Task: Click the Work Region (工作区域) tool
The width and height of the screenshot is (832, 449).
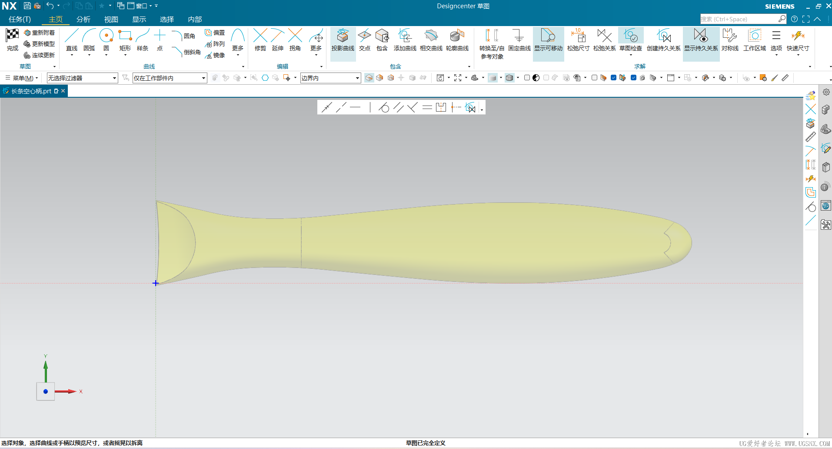Action: (754, 40)
